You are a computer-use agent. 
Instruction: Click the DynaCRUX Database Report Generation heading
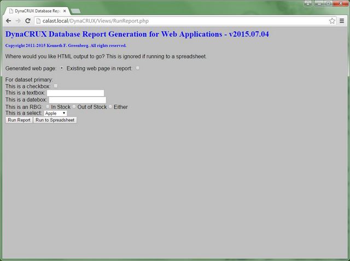(x=137, y=34)
